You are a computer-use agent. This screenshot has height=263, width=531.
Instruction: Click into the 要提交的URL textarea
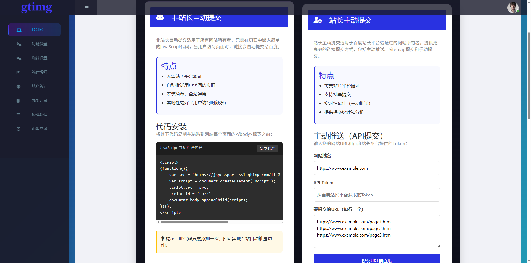(x=377, y=231)
